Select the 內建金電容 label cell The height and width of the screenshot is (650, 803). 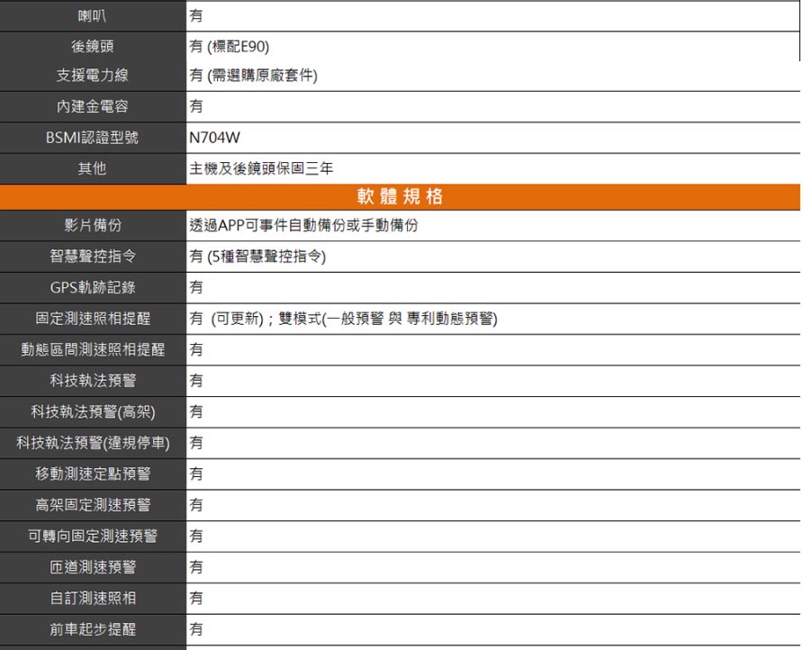tap(93, 107)
